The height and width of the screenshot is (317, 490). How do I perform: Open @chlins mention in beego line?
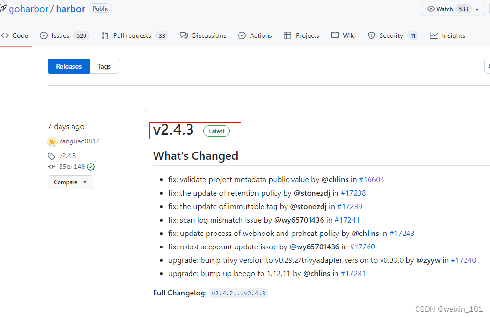317,273
